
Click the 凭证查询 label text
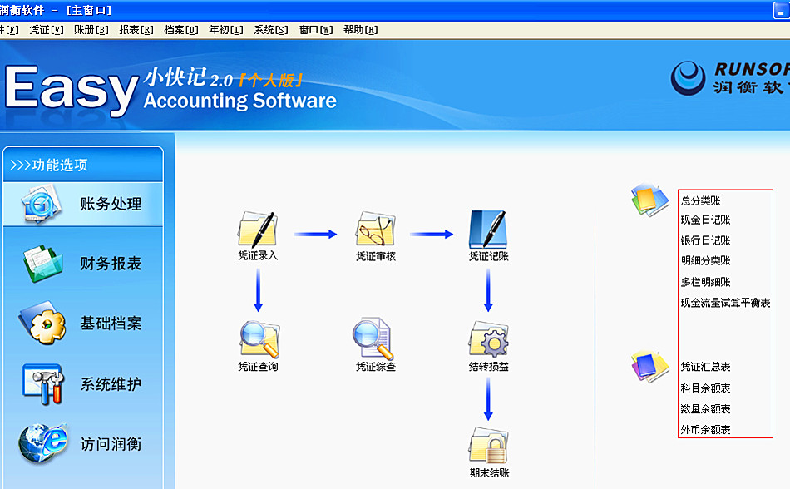click(x=258, y=367)
